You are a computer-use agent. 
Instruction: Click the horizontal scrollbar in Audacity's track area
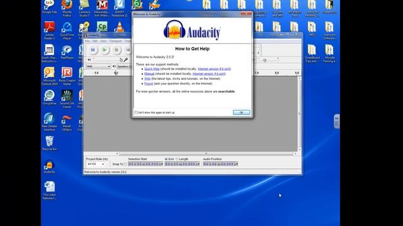click(x=206, y=154)
